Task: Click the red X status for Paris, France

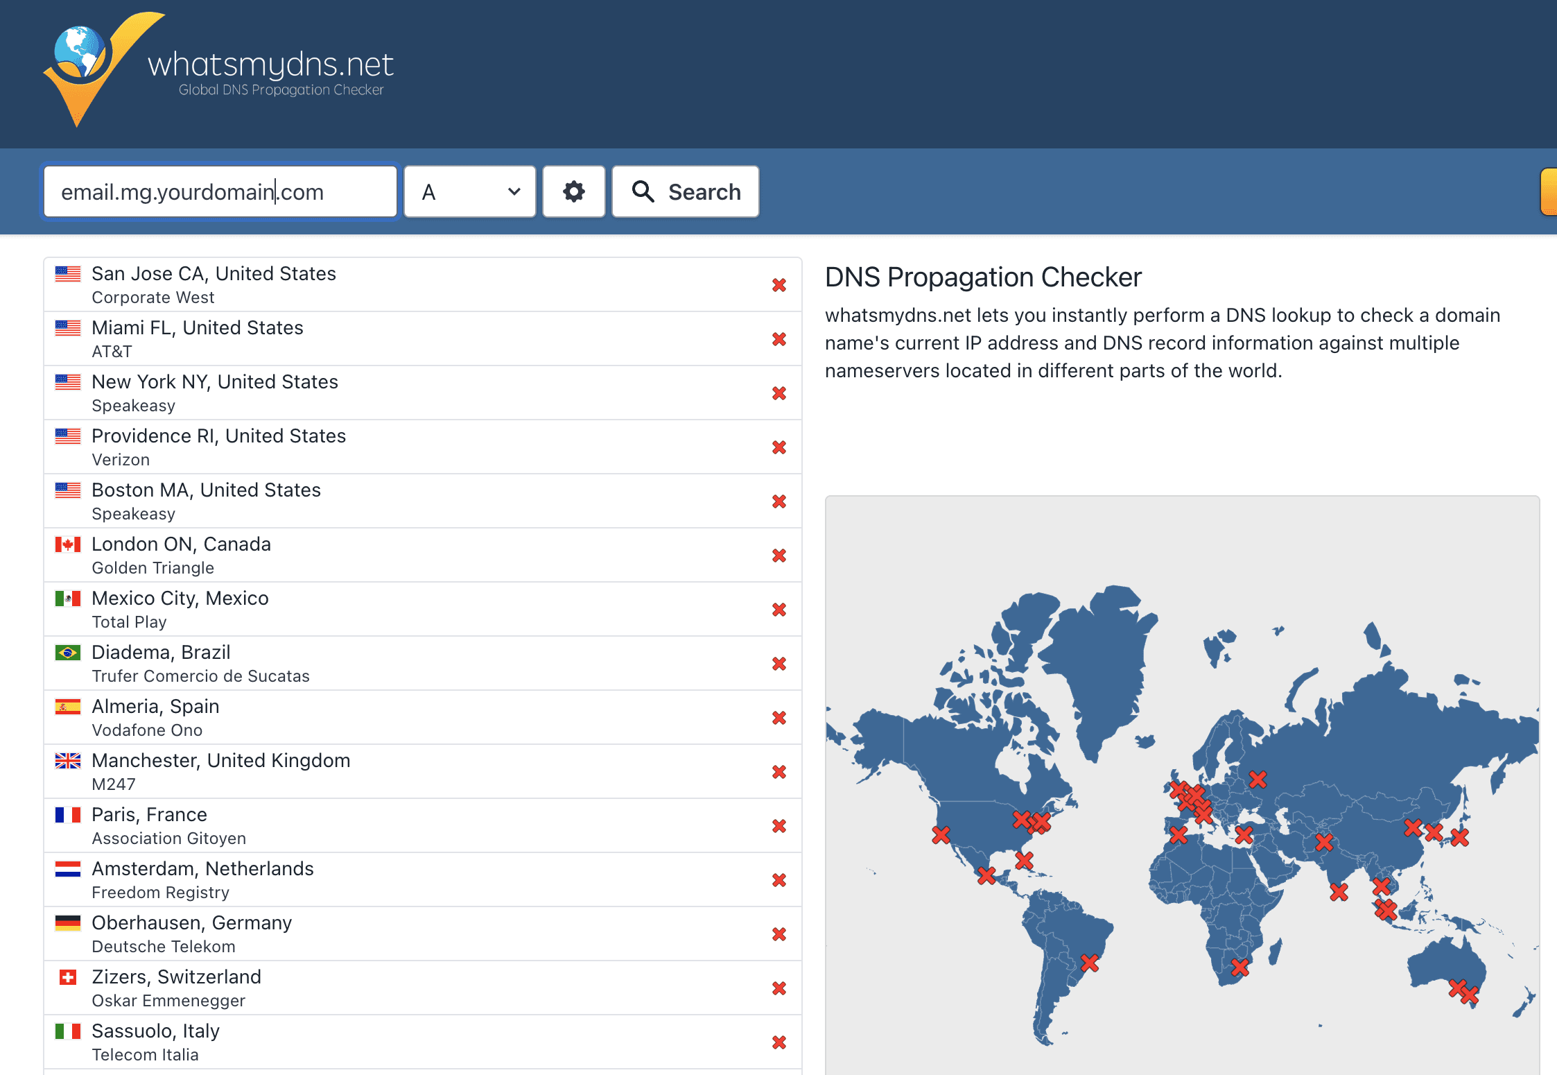Action: point(779,826)
